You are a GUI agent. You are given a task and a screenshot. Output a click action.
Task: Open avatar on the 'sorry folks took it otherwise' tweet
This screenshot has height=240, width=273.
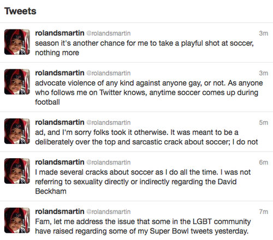point(17,131)
